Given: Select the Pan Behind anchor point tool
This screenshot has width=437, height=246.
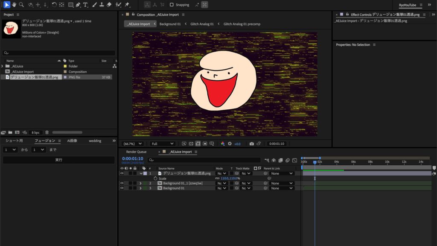Looking at the screenshot, I should (61, 4).
